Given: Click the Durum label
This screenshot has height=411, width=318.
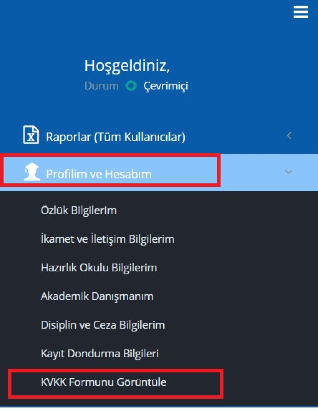Looking at the screenshot, I should pyautogui.click(x=102, y=86).
